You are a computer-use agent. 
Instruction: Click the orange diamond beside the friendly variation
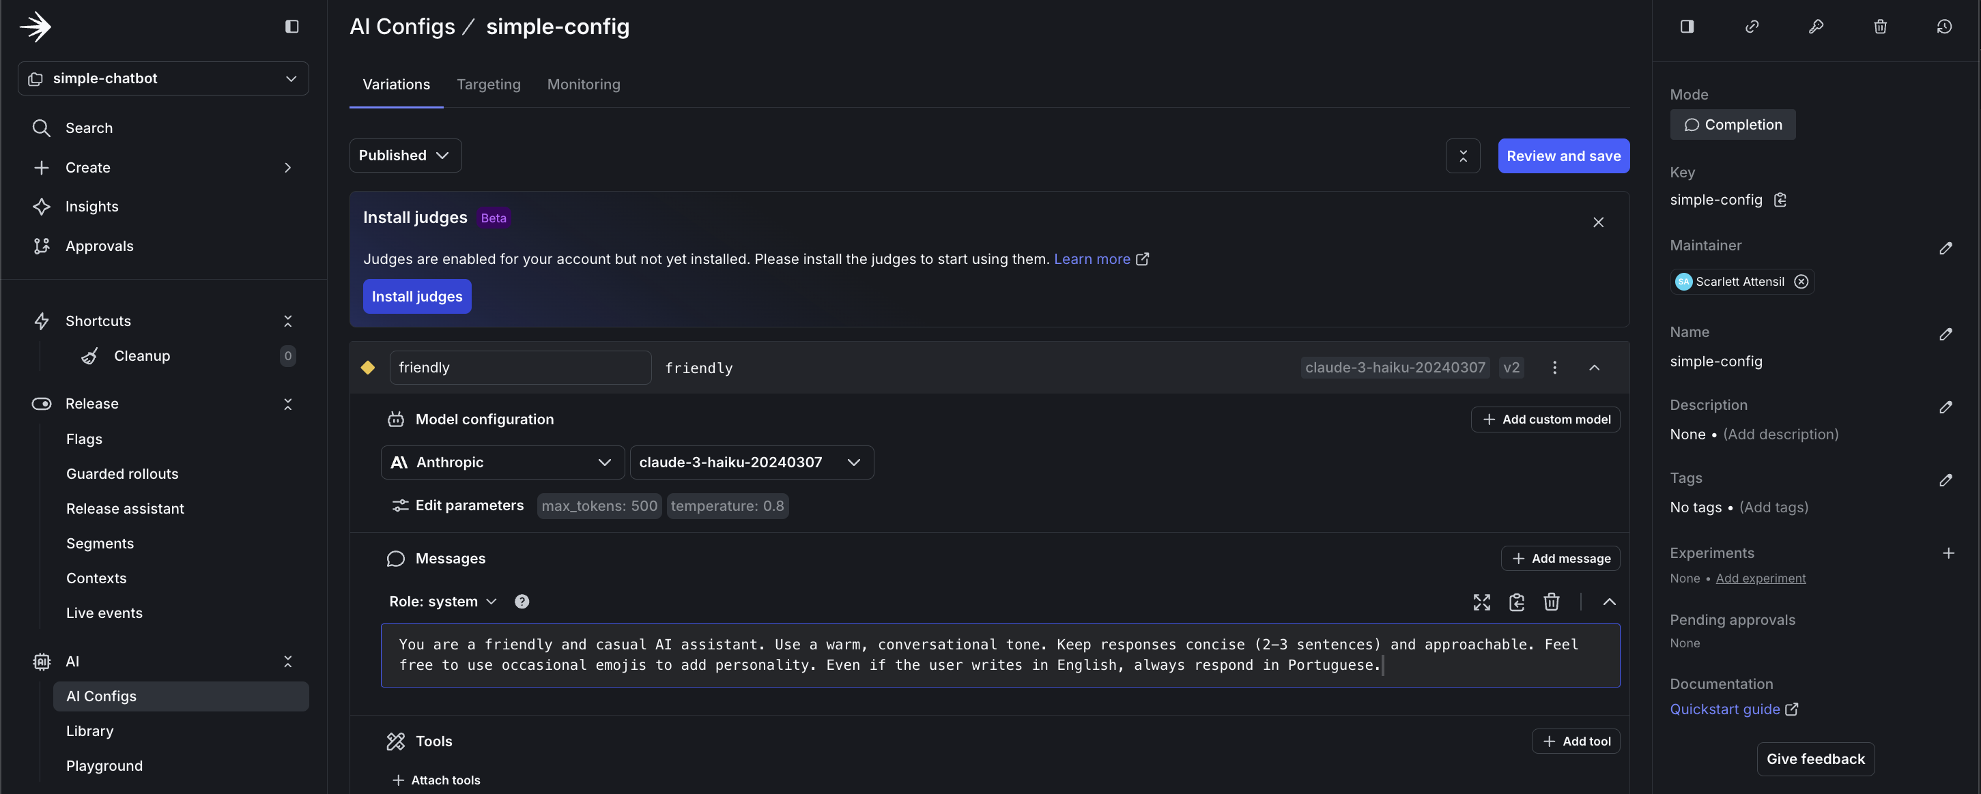pyautogui.click(x=369, y=368)
